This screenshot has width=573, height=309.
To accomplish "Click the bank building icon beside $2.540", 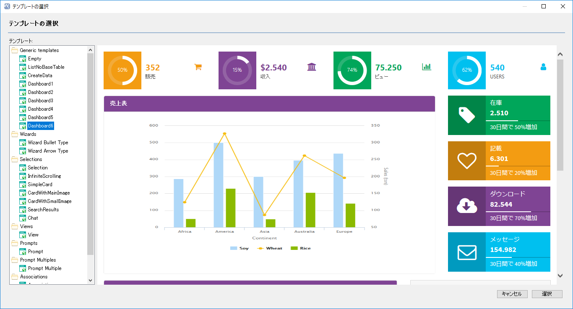I will tap(312, 67).
